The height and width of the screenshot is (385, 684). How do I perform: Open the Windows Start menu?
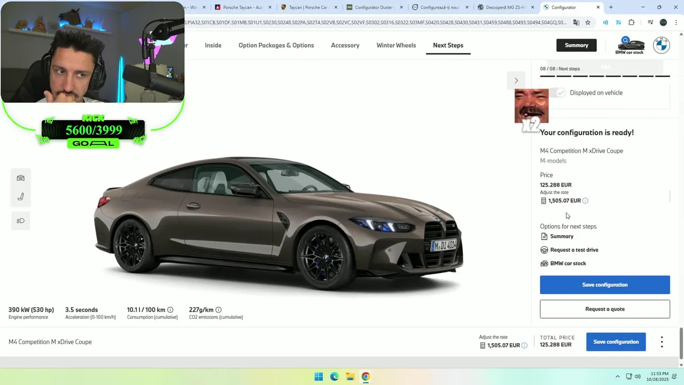[318, 376]
